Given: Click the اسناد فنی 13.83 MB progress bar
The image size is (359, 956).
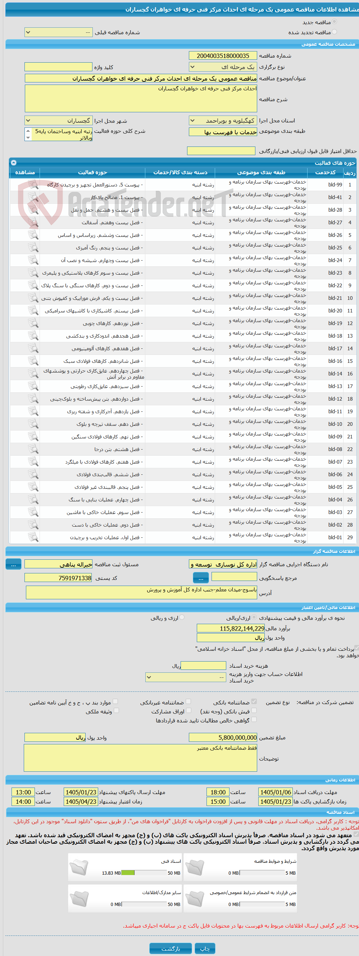Looking at the screenshot, I should [144, 873].
